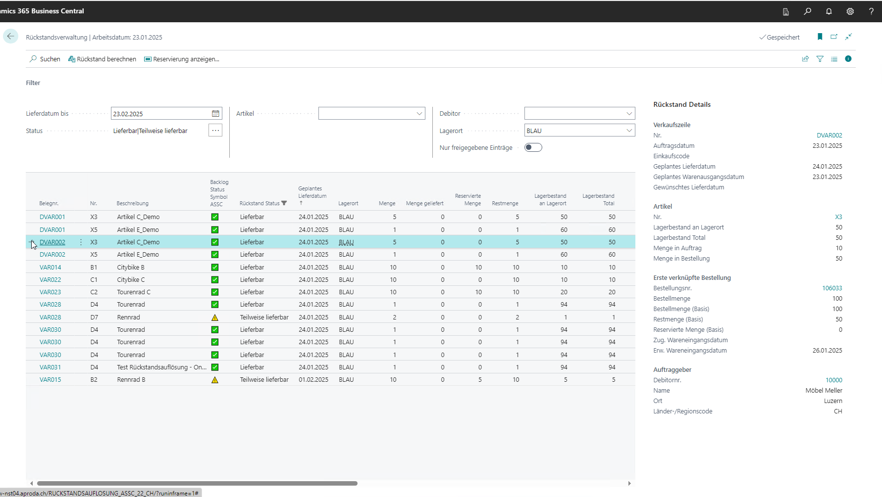This screenshot has width=882, height=497.
Task: Toggle the info FactBox pane icon
Action: tap(848, 59)
